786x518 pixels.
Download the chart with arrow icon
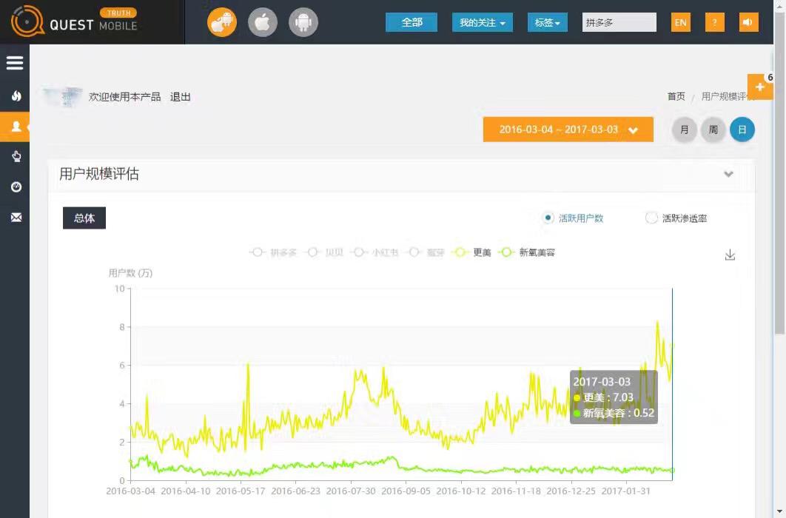click(730, 255)
